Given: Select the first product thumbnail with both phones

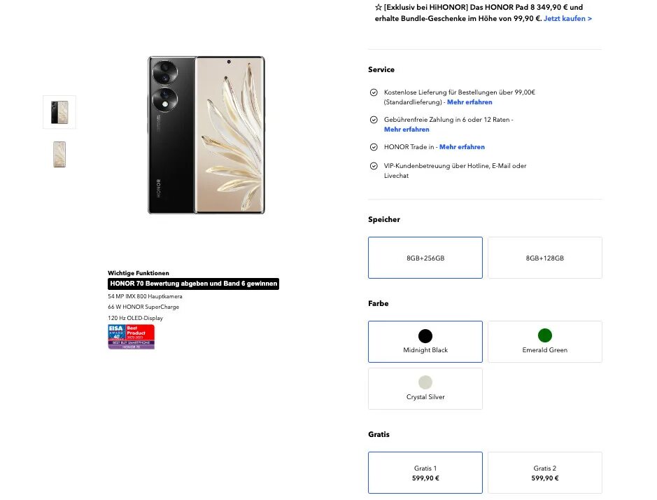Looking at the screenshot, I should coord(59,112).
